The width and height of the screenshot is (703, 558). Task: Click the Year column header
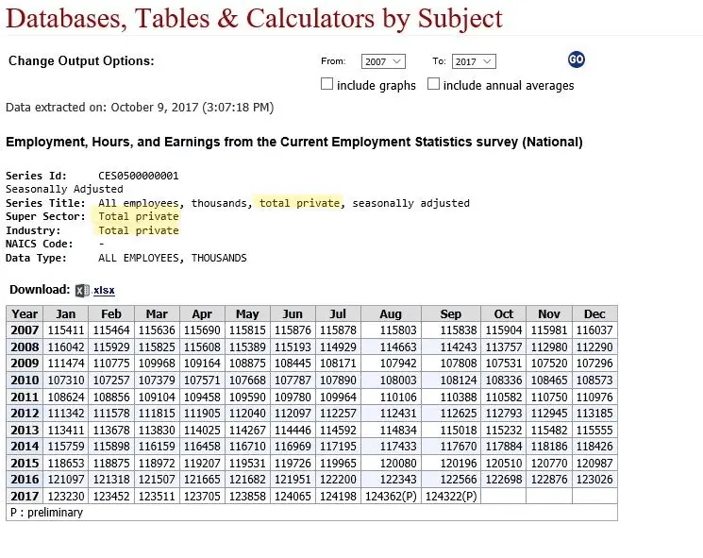click(25, 314)
